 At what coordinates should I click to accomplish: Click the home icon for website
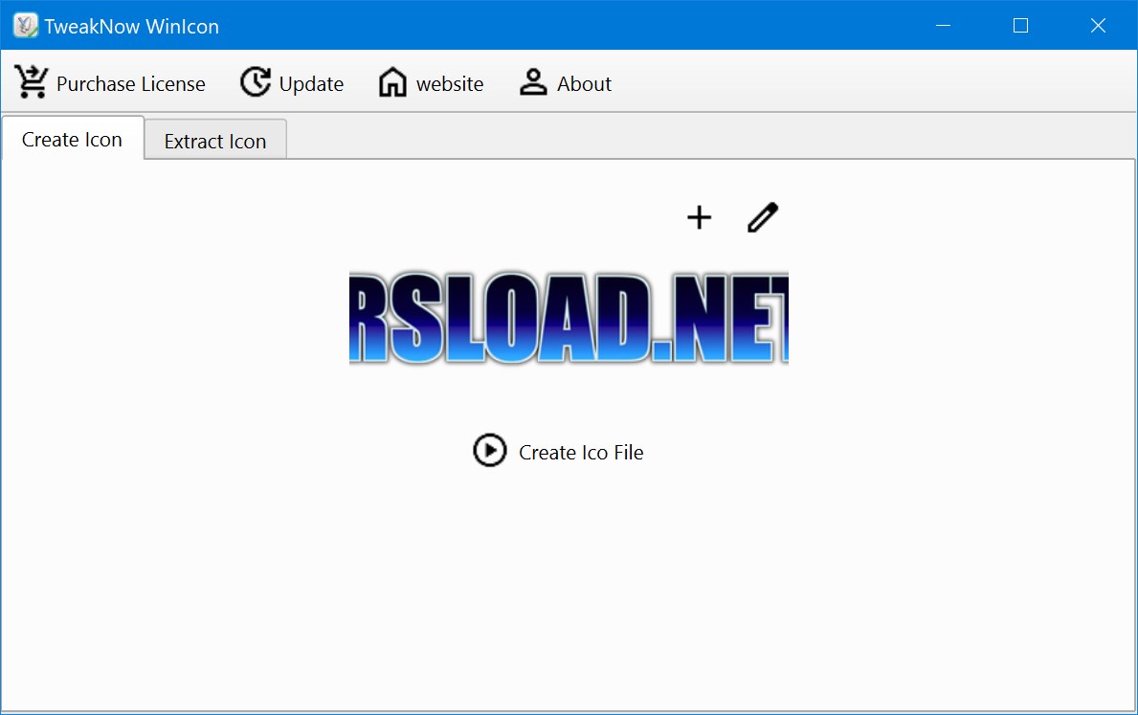click(x=392, y=83)
